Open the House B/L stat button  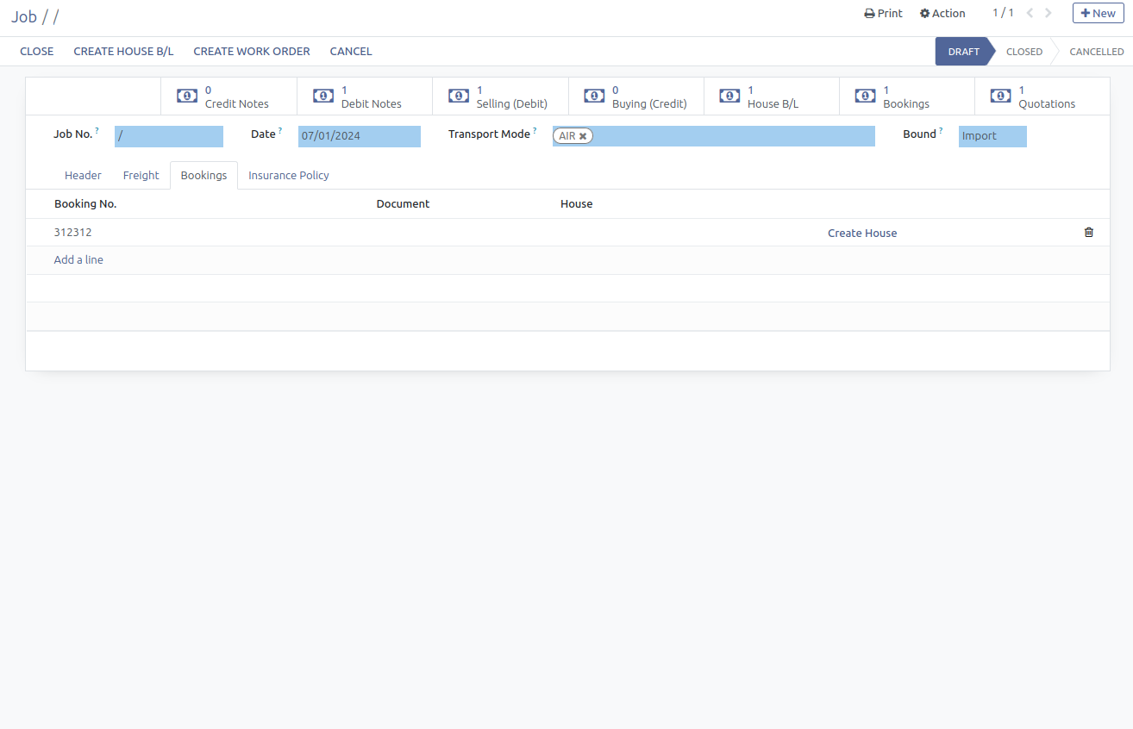point(771,97)
